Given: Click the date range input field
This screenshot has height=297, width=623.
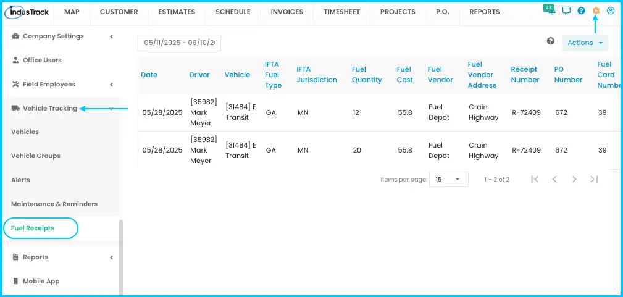Looking at the screenshot, I should [x=179, y=43].
